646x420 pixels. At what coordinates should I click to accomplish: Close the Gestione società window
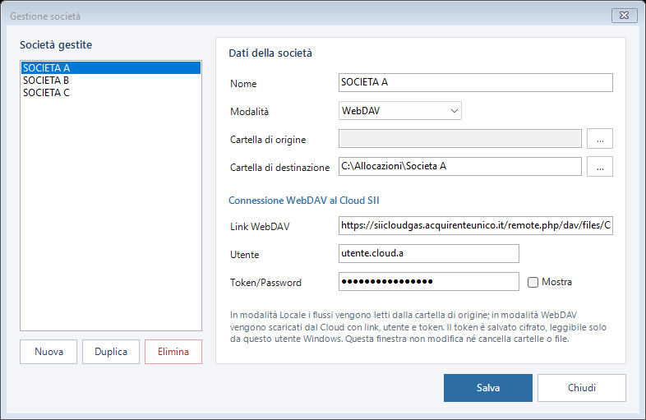[x=624, y=16]
